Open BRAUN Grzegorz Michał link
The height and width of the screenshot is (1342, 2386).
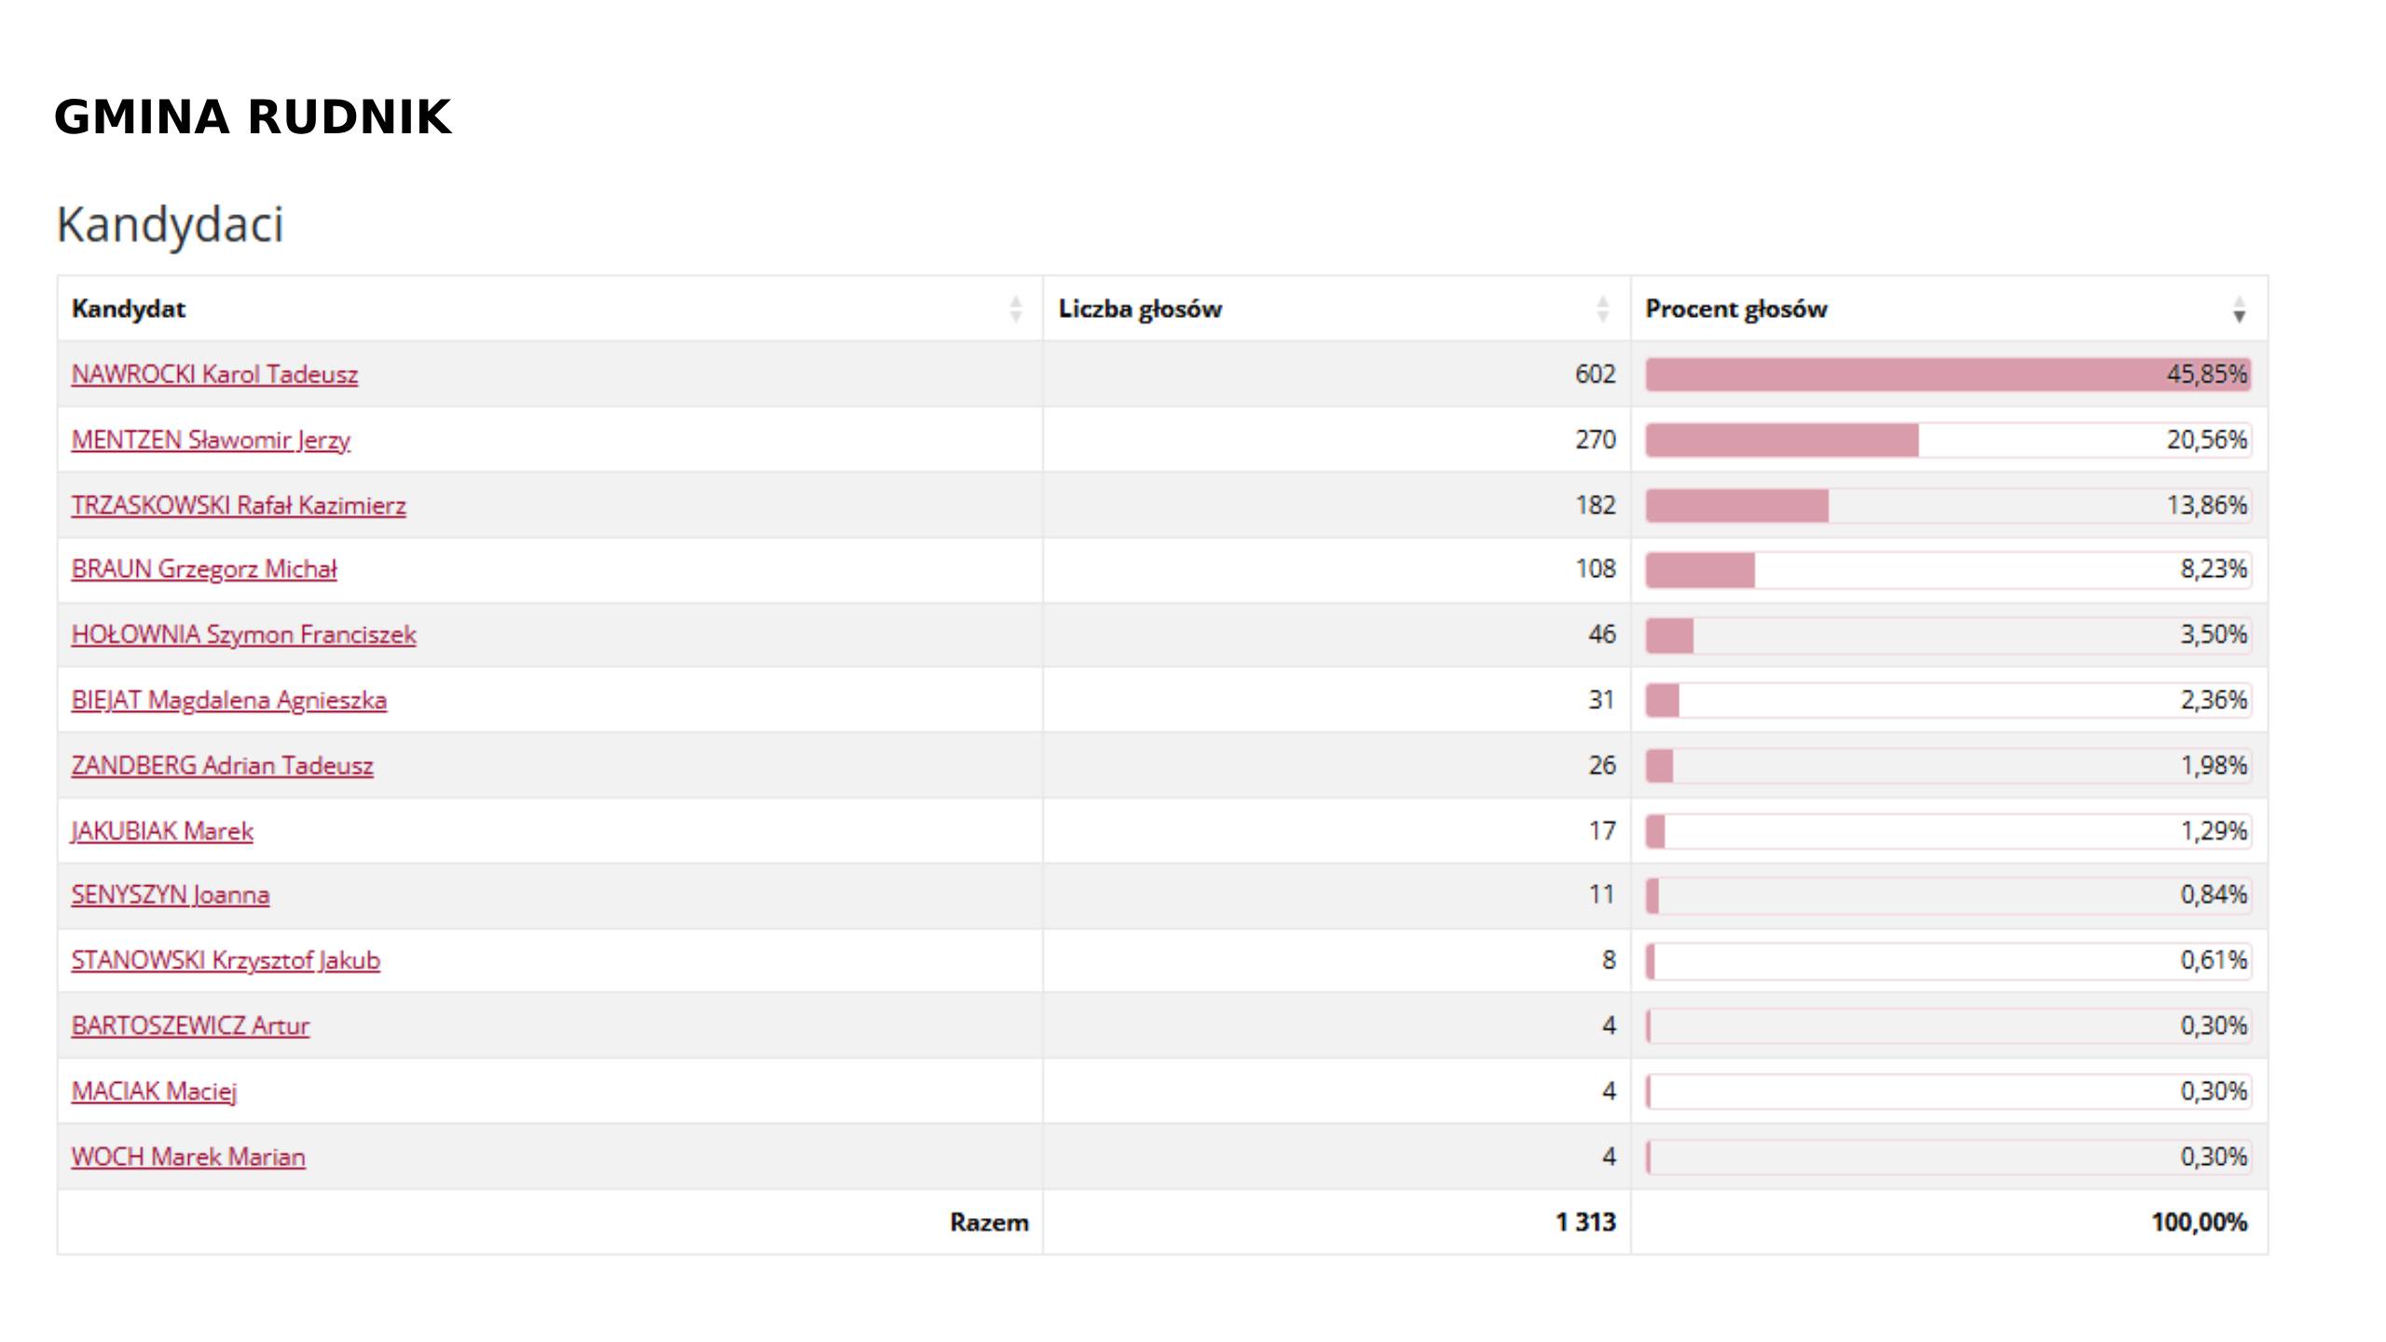click(x=204, y=569)
